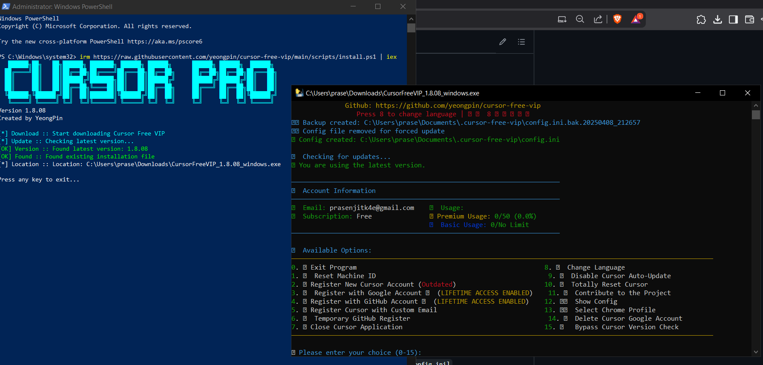Click 'Basic Usage: 0/No Limit' text
The height and width of the screenshot is (365, 763).
[485, 225]
